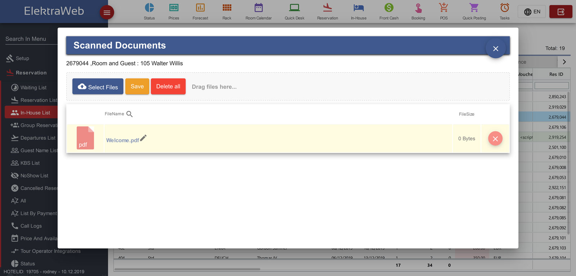Click the Drag files here drop zone

click(288, 87)
